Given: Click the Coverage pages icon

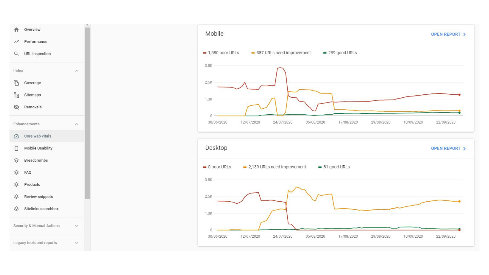Looking at the screenshot, I should click(16, 83).
